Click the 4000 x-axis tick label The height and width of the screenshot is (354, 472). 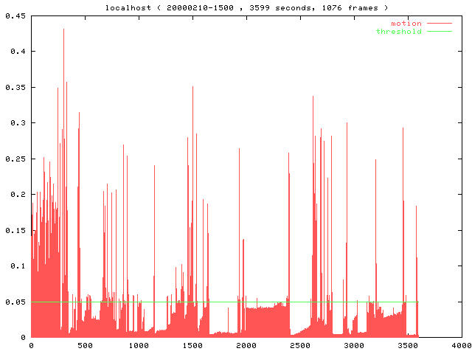pyautogui.click(x=462, y=345)
